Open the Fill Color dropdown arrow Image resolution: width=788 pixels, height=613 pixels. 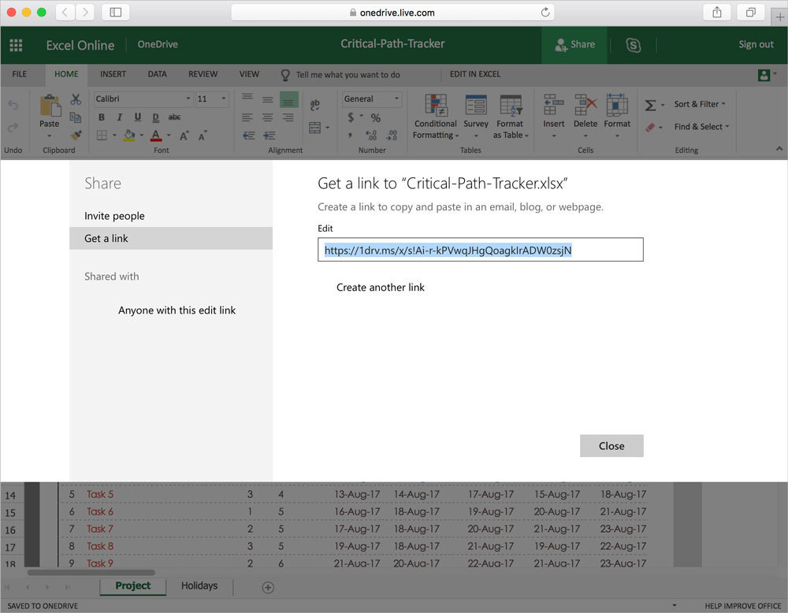(x=142, y=136)
